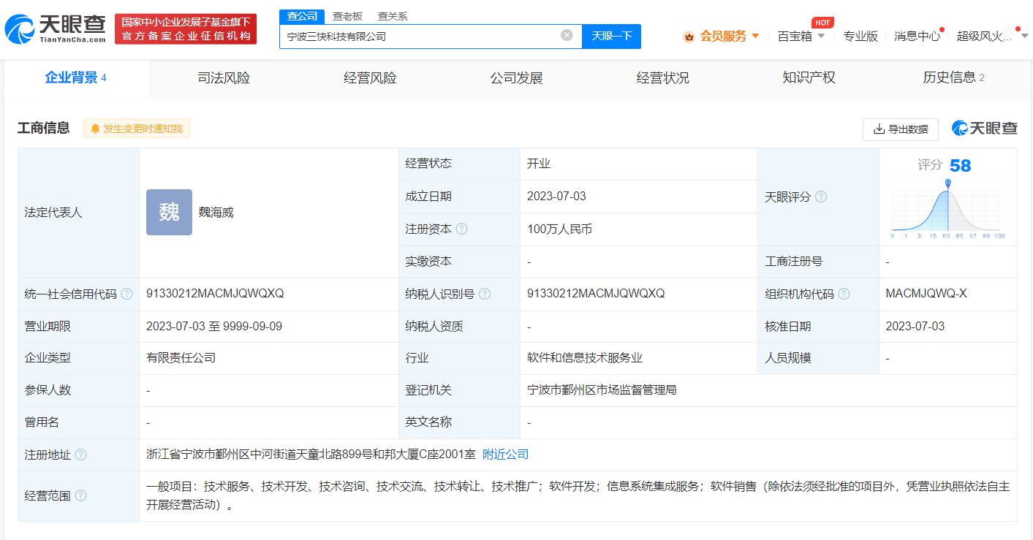This screenshot has width=1033, height=540.
Task: Switch to the 经营状况 tab
Action: coord(662,78)
